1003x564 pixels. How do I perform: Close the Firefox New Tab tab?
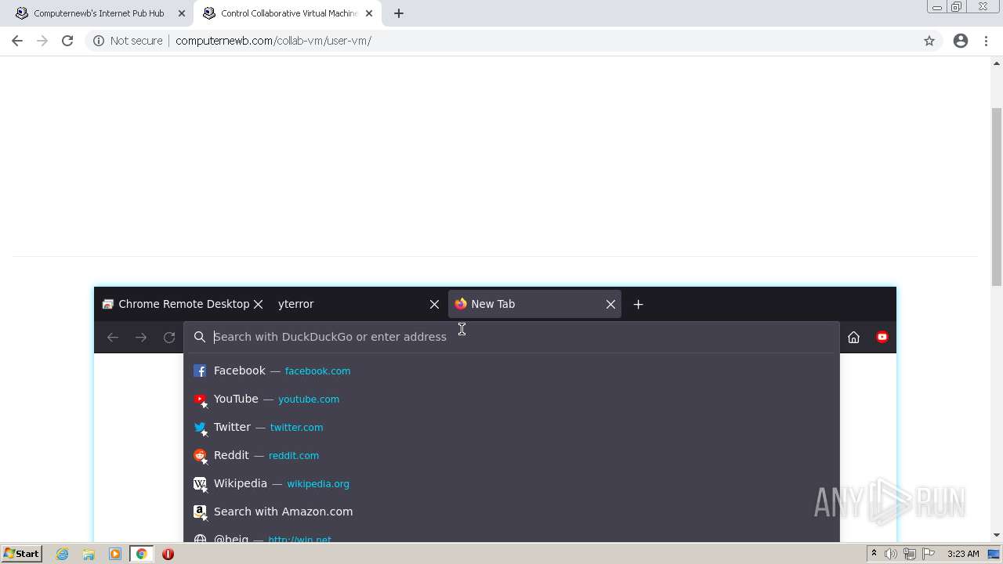[610, 304]
